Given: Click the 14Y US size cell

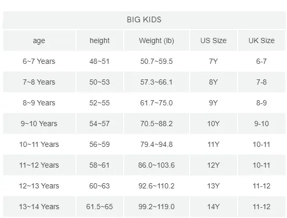Looking at the screenshot, I should [213, 207].
